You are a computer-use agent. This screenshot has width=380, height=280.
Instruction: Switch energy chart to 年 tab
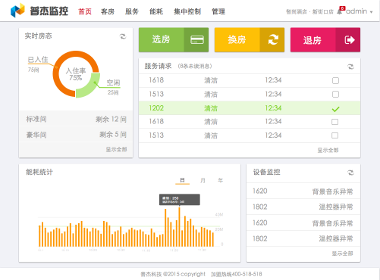tap(221, 180)
